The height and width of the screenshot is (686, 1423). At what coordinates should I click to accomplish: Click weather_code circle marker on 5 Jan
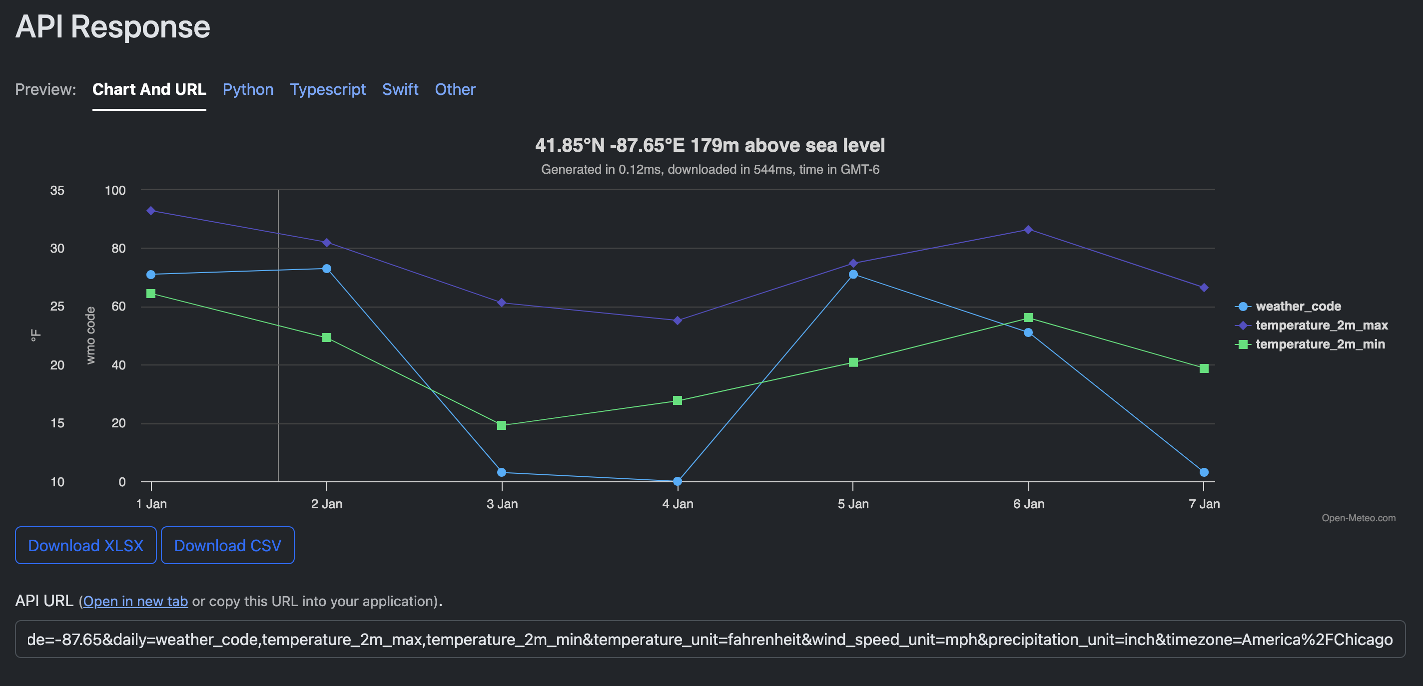click(853, 274)
